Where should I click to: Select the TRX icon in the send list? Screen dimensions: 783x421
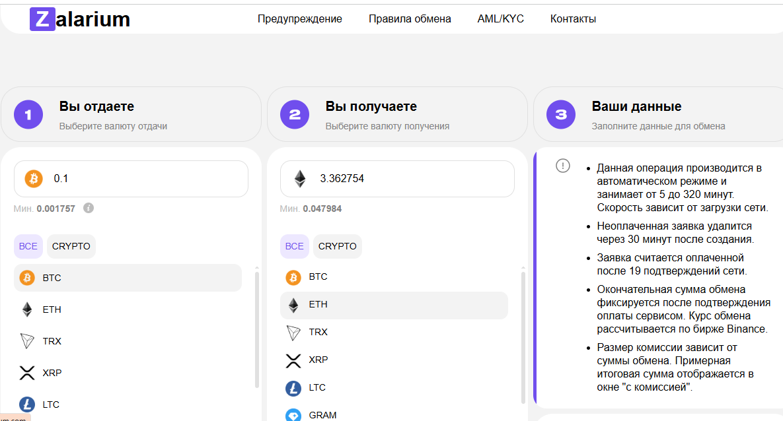point(27,341)
